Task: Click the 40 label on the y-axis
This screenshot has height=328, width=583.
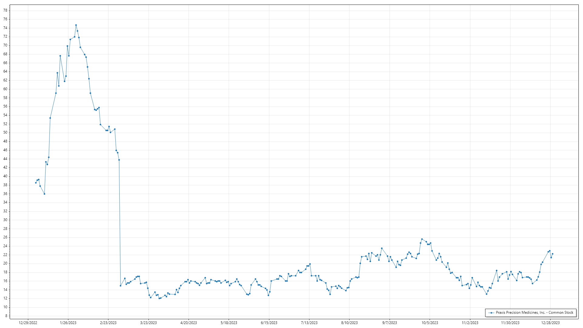Action: click(x=5, y=176)
